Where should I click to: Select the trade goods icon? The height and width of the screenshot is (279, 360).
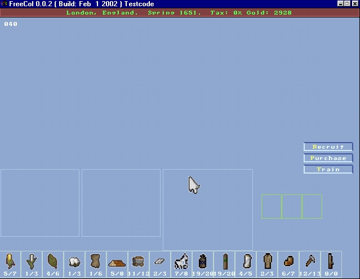(288, 261)
